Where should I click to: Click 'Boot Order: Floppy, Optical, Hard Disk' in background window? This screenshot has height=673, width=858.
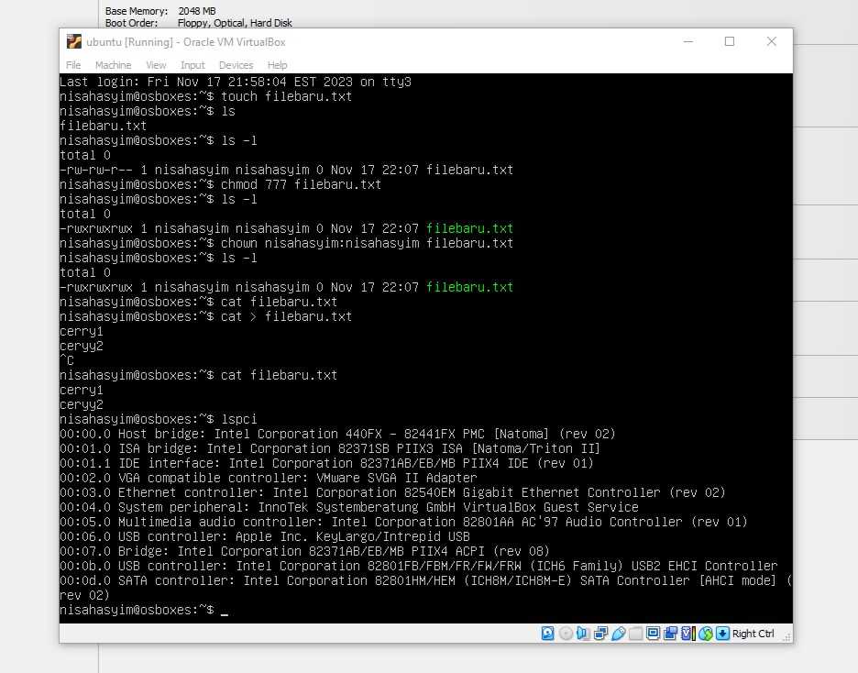click(199, 23)
